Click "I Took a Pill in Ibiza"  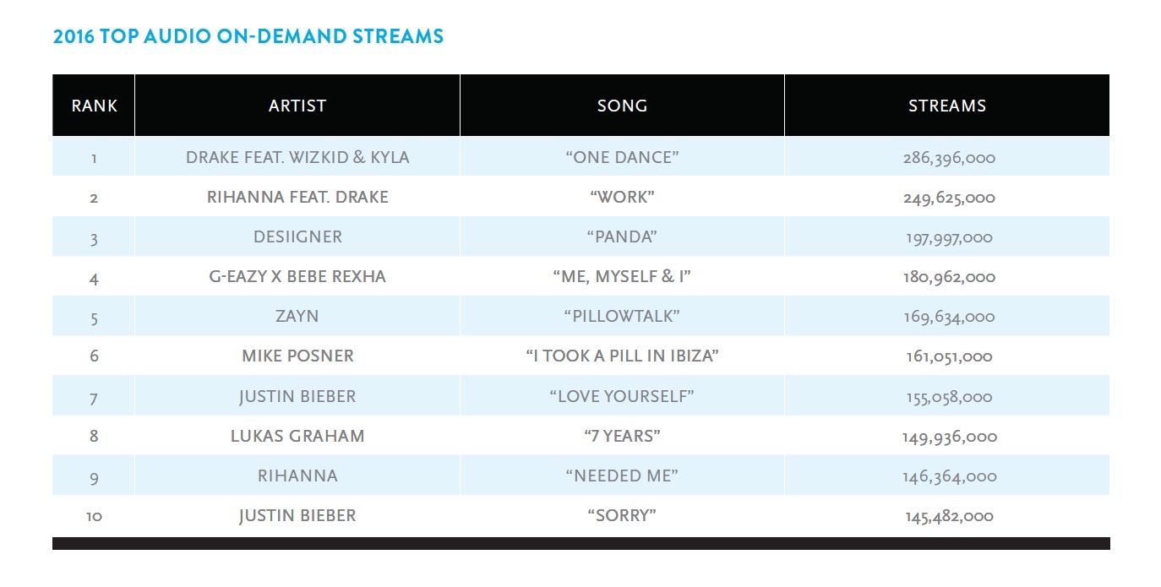tap(622, 356)
